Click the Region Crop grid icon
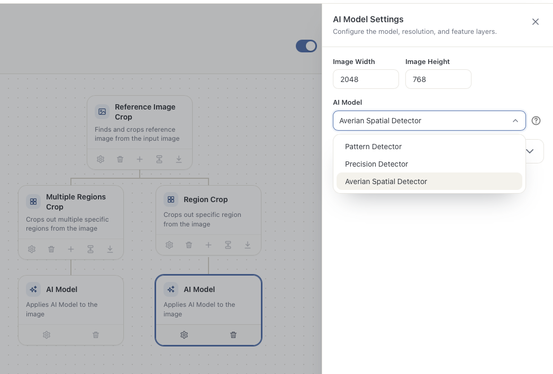 pyautogui.click(x=171, y=199)
